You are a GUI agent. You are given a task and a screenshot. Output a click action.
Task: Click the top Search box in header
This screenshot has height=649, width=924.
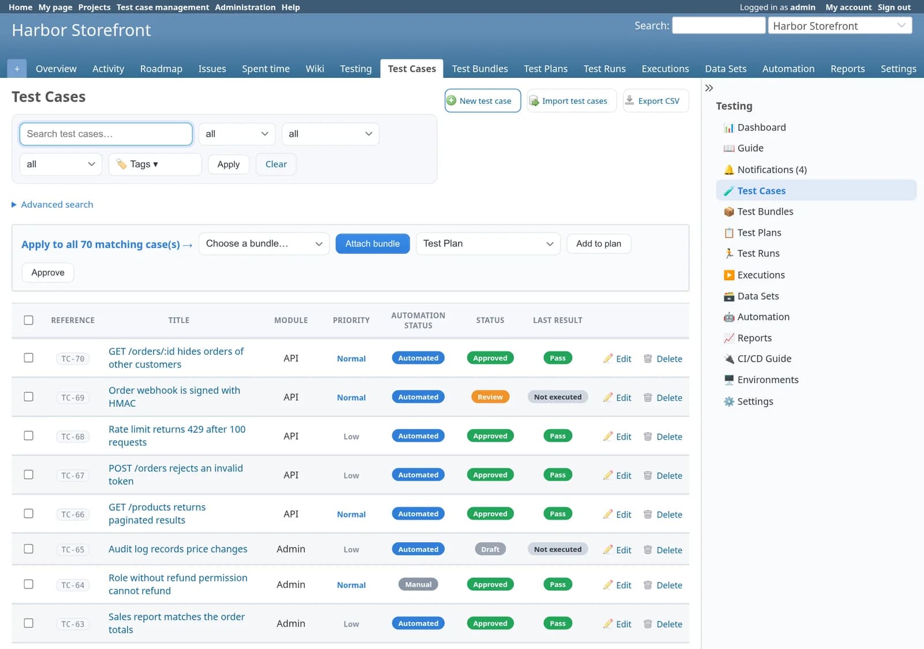[x=719, y=26]
